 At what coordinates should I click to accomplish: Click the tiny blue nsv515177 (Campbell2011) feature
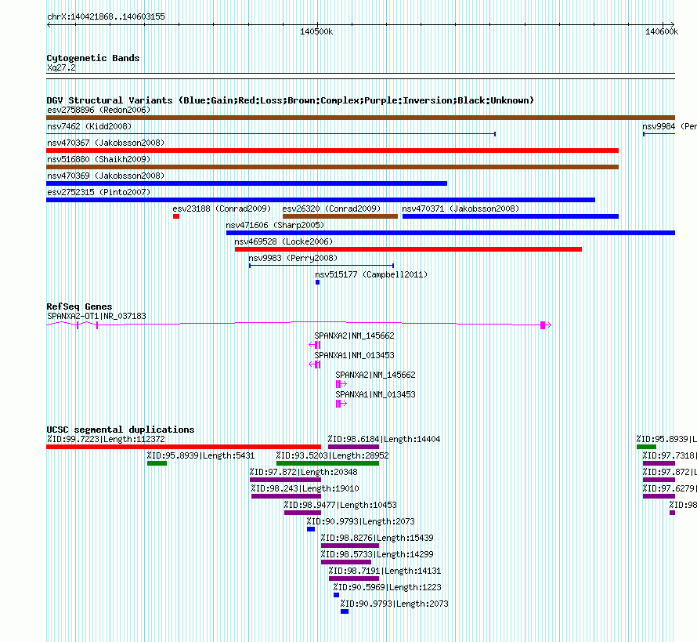point(317,282)
